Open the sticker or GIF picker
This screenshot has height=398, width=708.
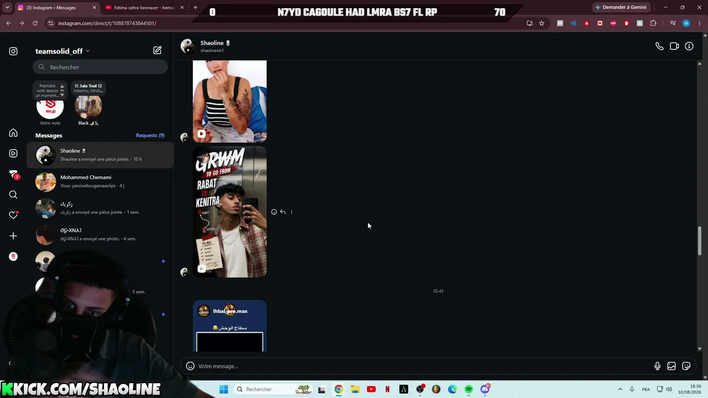pyautogui.click(x=686, y=366)
